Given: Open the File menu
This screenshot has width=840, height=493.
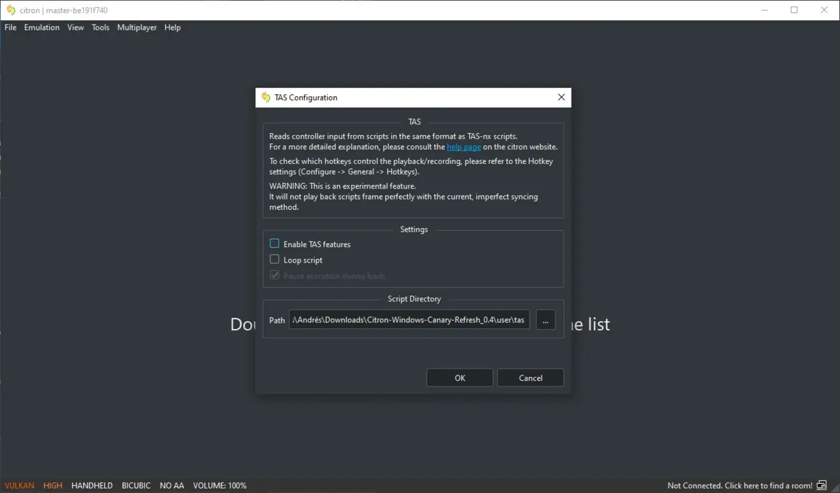Looking at the screenshot, I should (10, 27).
